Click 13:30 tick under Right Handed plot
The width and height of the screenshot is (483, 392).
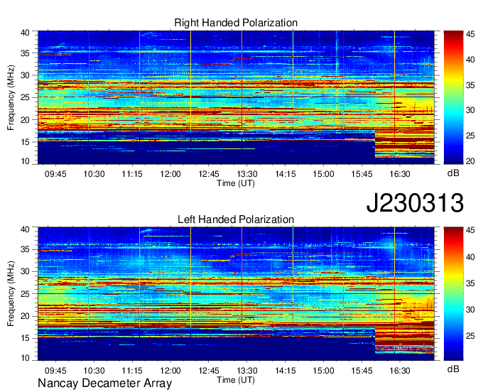coord(247,174)
